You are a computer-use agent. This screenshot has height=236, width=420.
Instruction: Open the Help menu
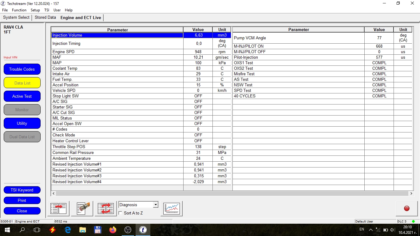coord(69,10)
